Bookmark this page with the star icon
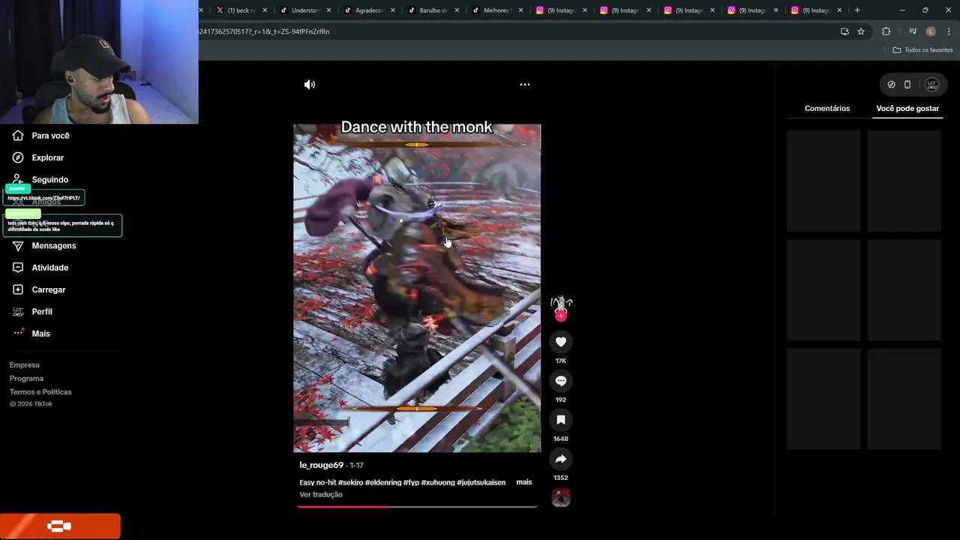 coord(861,31)
